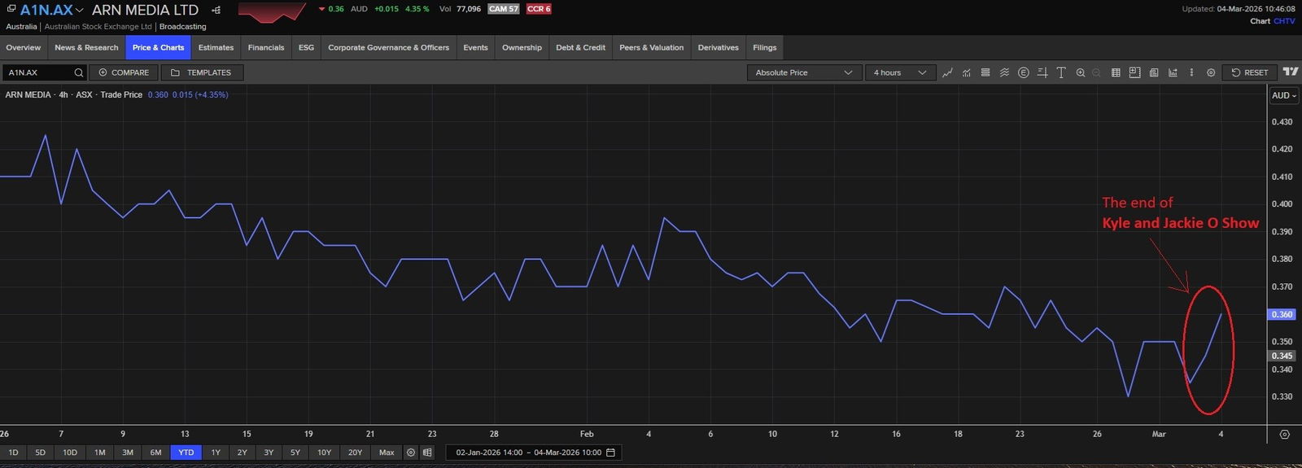This screenshot has height=468, width=1302.
Task: Click the COMPARE button
Action: tap(124, 72)
